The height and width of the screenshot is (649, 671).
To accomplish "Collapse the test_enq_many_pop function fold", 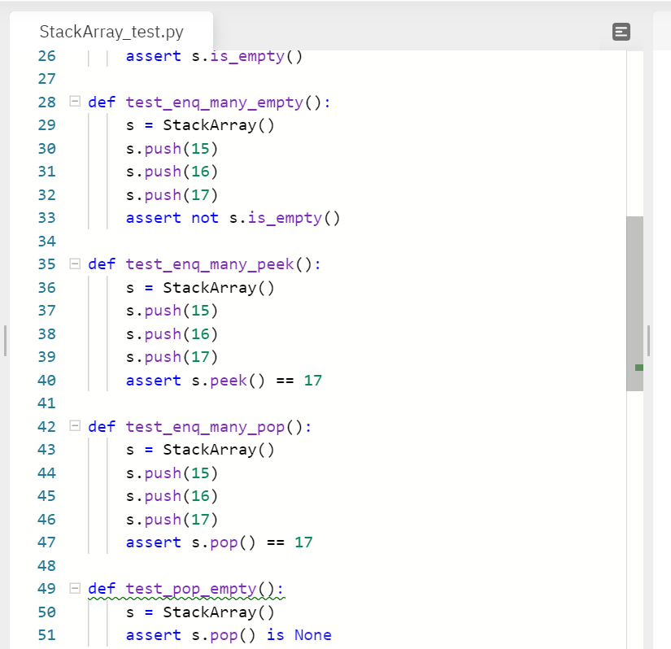I will [x=73, y=426].
